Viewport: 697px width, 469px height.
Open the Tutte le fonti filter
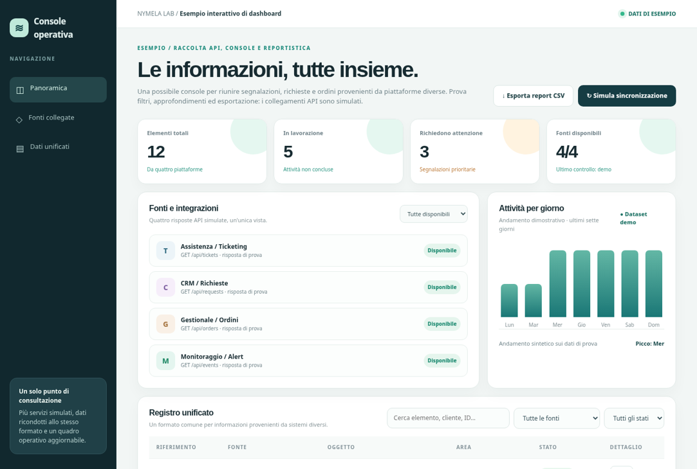[x=557, y=418]
